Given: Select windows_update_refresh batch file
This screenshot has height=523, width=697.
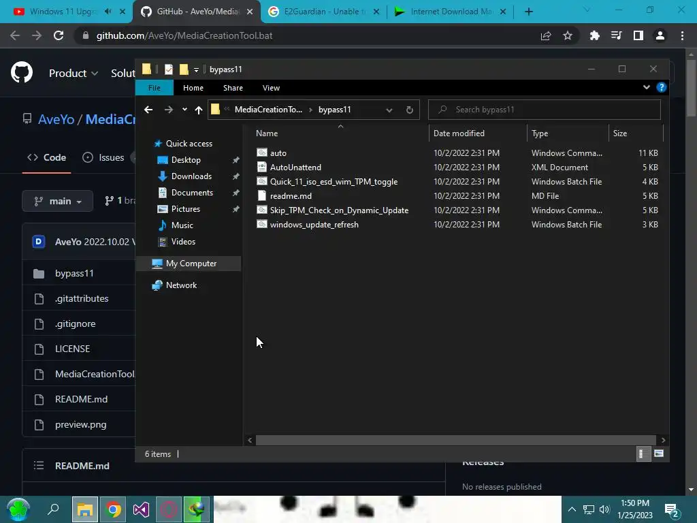Looking at the screenshot, I should tap(314, 225).
